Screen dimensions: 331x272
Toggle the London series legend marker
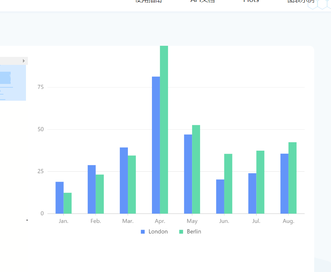(143, 232)
